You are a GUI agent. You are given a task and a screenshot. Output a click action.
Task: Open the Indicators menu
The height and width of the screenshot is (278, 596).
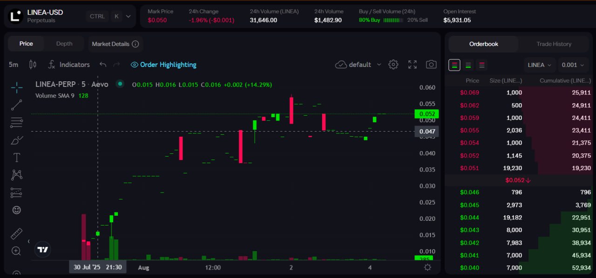69,65
